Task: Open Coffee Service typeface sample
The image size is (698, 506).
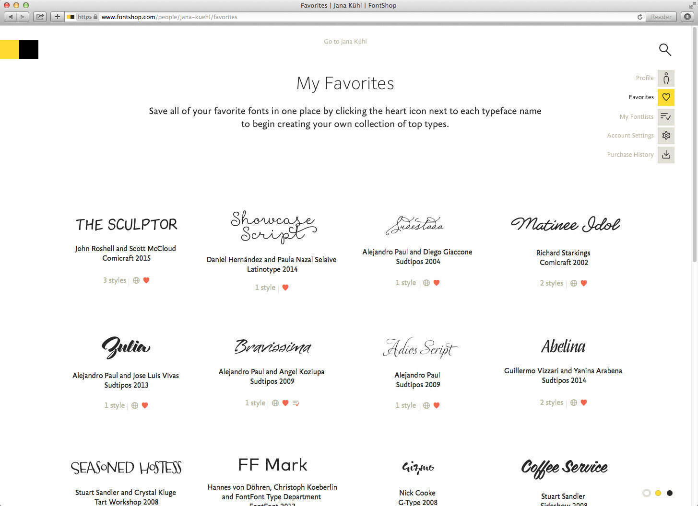Action: [x=564, y=468]
